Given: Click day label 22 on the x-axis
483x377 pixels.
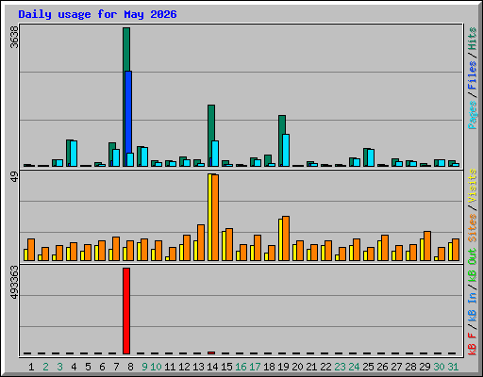Looking at the screenshot, I should 325,367.
